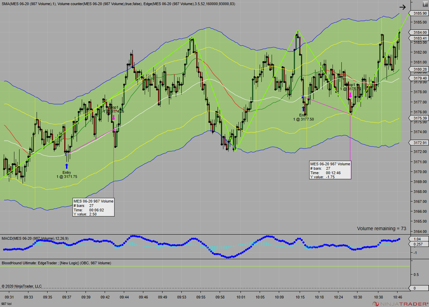The width and height of the screenshot is (429, 307).
Task: Click the 'Volume remaining = 73' text
Action: pyautogui.click(x=382, y=228)
